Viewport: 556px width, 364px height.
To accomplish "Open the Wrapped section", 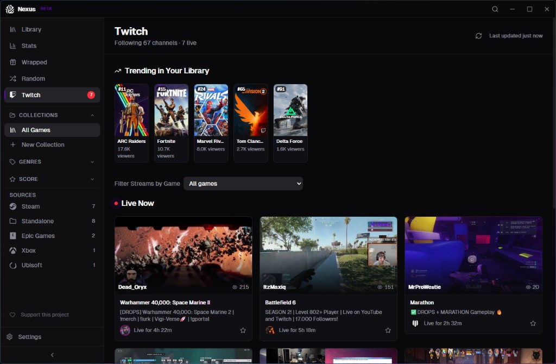I will pyautogui.click(x=33, y=62).
